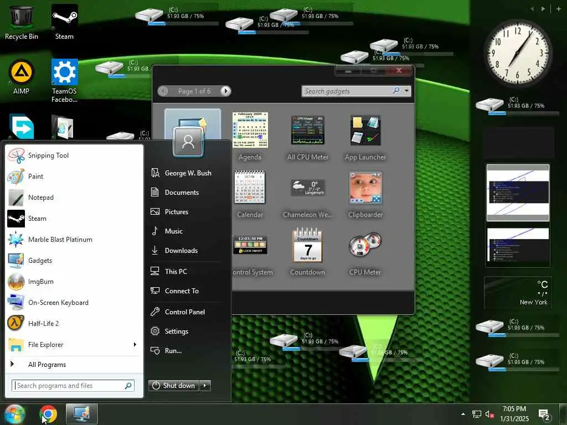Select the App Launcher gadget
This screenshot has height=425, width=567.
(x=365, y=137)
